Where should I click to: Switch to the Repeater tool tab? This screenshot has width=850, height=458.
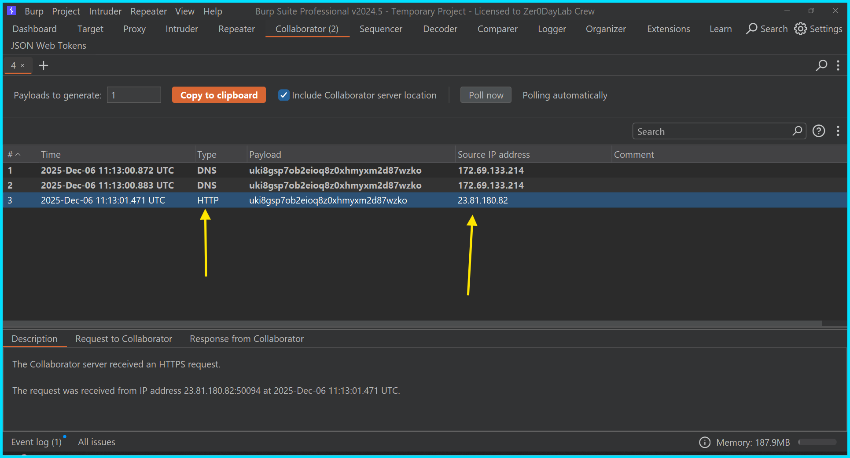(237, 29)
